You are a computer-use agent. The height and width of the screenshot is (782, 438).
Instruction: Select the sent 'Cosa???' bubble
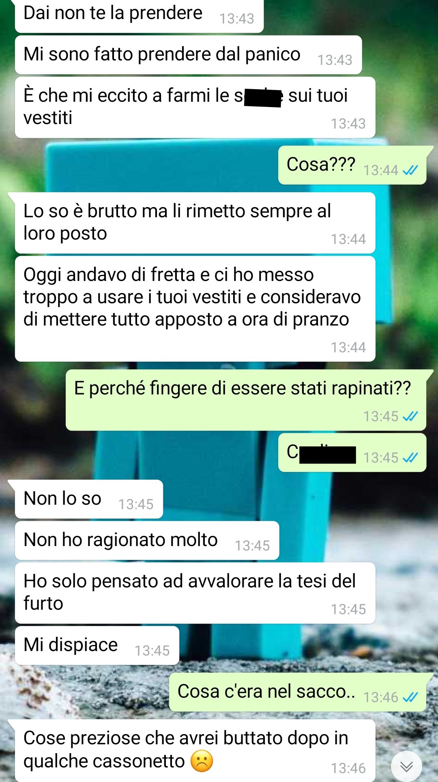[x=352, y=165]
